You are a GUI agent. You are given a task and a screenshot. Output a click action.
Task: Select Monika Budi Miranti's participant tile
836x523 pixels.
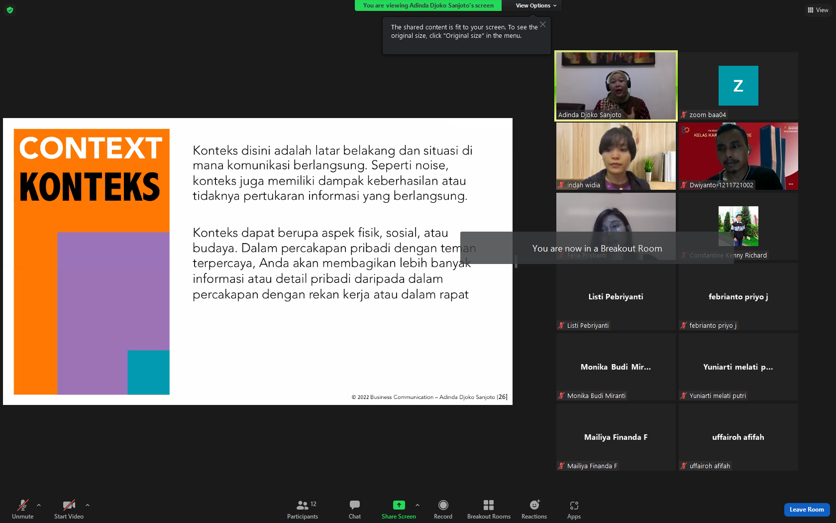[x=616, y=367]
